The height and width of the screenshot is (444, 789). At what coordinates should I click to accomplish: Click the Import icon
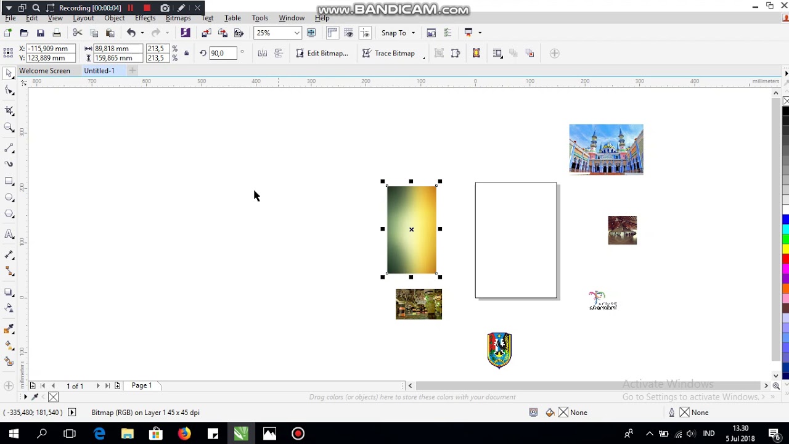click(206, 33)
